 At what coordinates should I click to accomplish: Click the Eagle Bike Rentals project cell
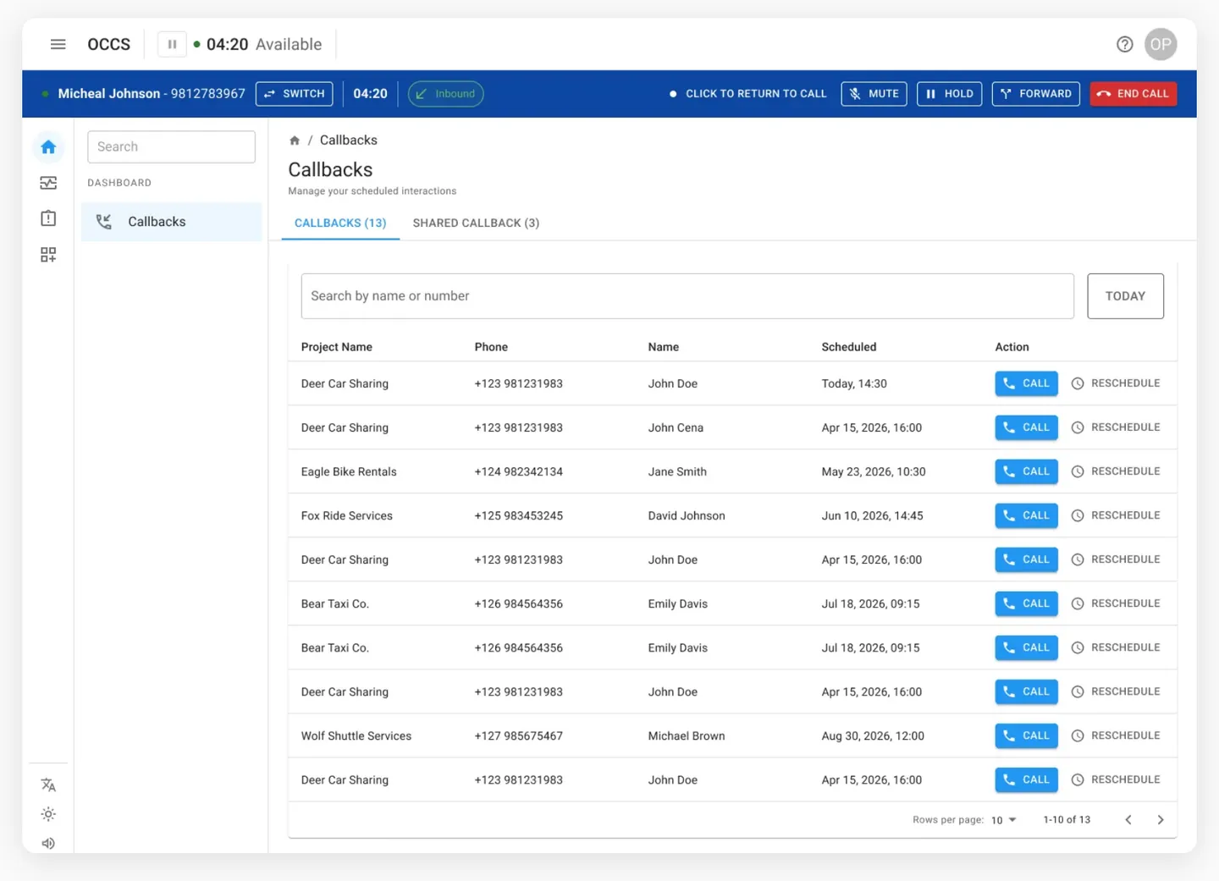coord(349,472)
